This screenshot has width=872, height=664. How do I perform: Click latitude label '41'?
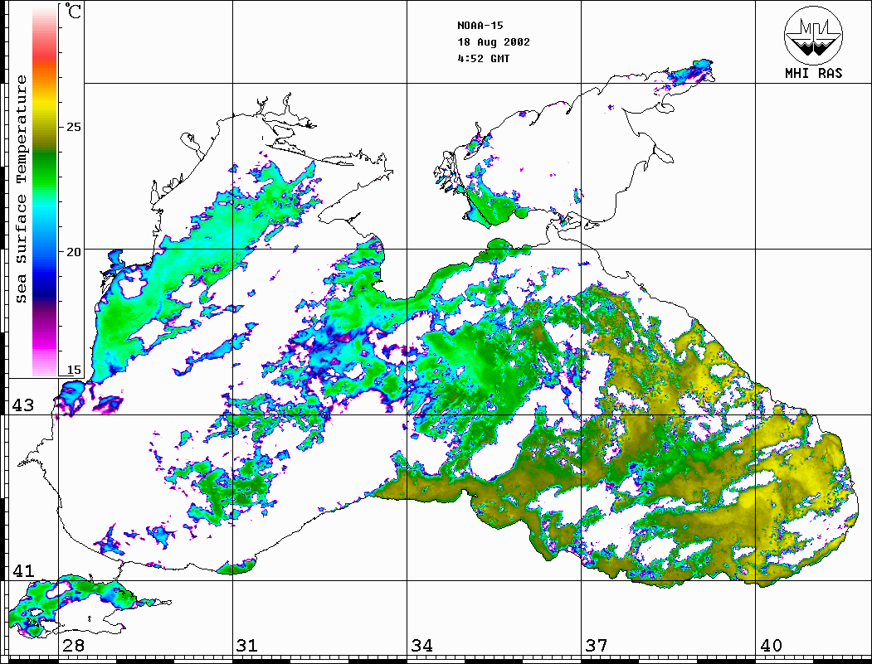click(x=22, y=570)
